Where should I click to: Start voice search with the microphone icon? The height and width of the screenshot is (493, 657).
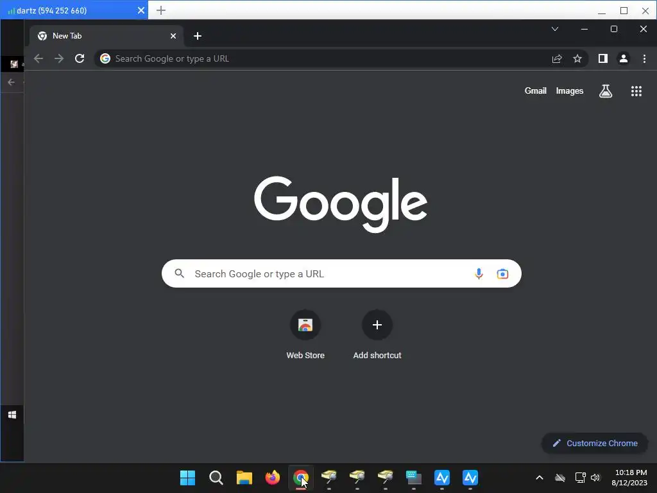pos(479,273)
